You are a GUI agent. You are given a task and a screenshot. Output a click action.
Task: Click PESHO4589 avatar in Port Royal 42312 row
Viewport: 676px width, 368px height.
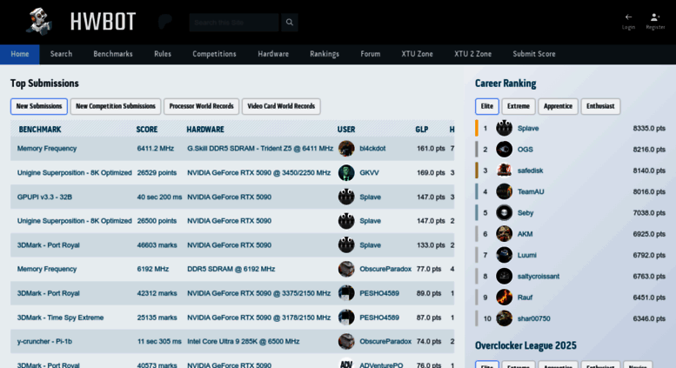tap(346, 293)
